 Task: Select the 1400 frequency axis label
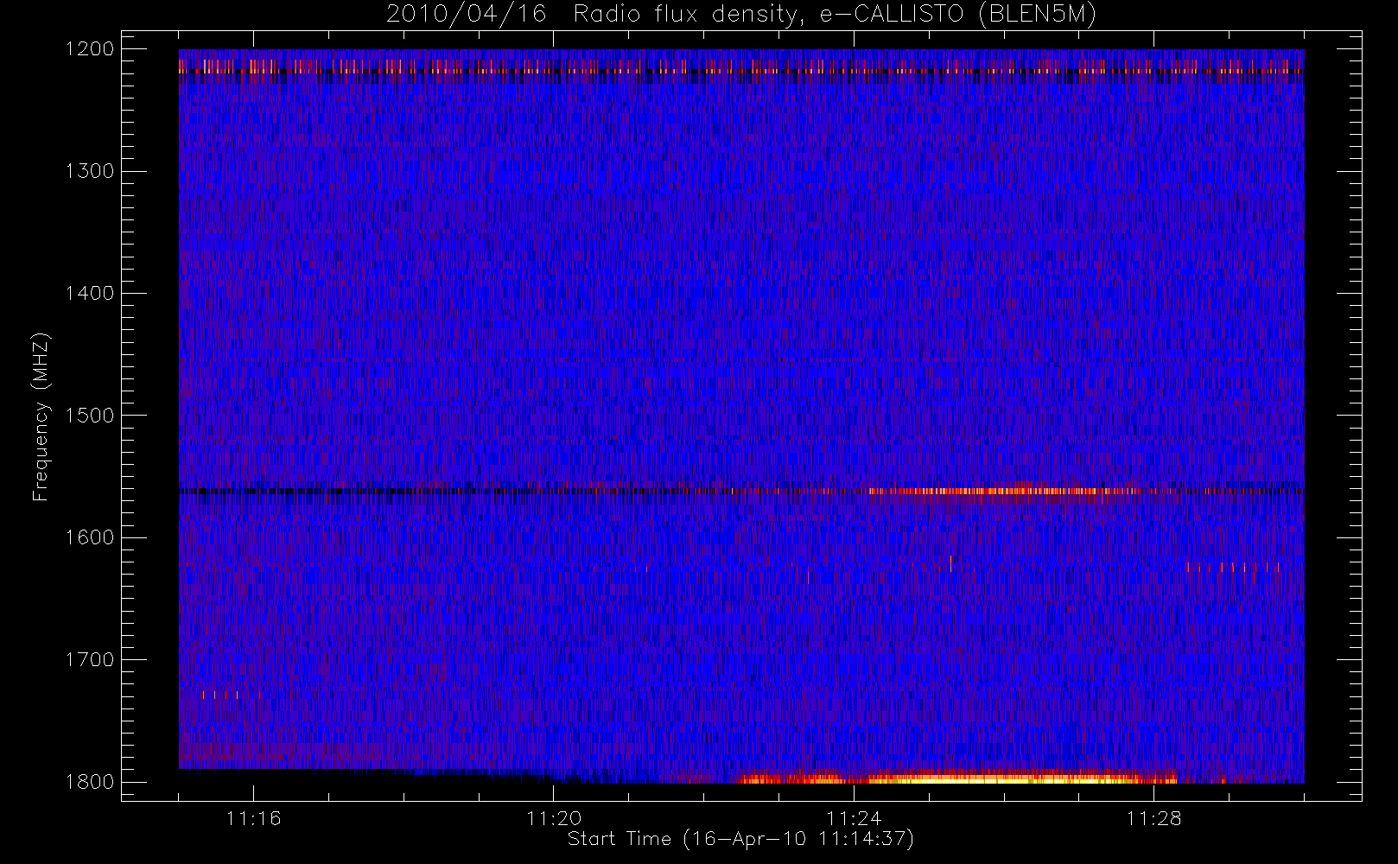(x=90, y=293)
